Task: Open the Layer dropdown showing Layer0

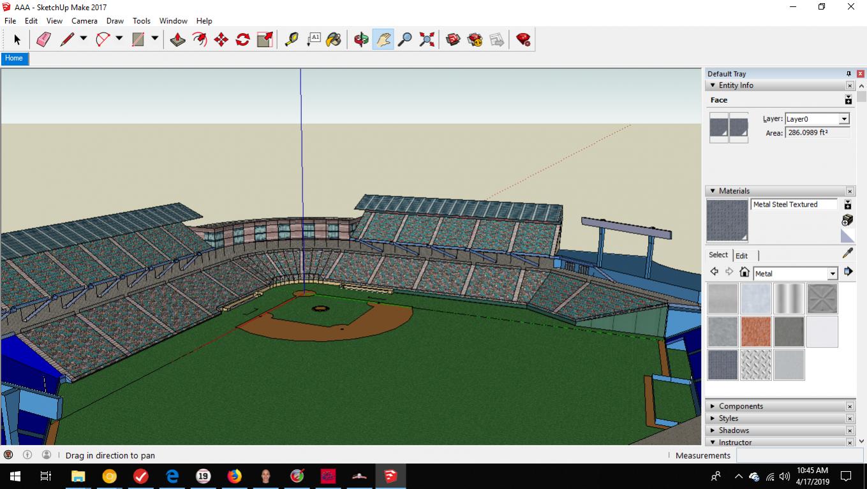Action: pos(844,119)
